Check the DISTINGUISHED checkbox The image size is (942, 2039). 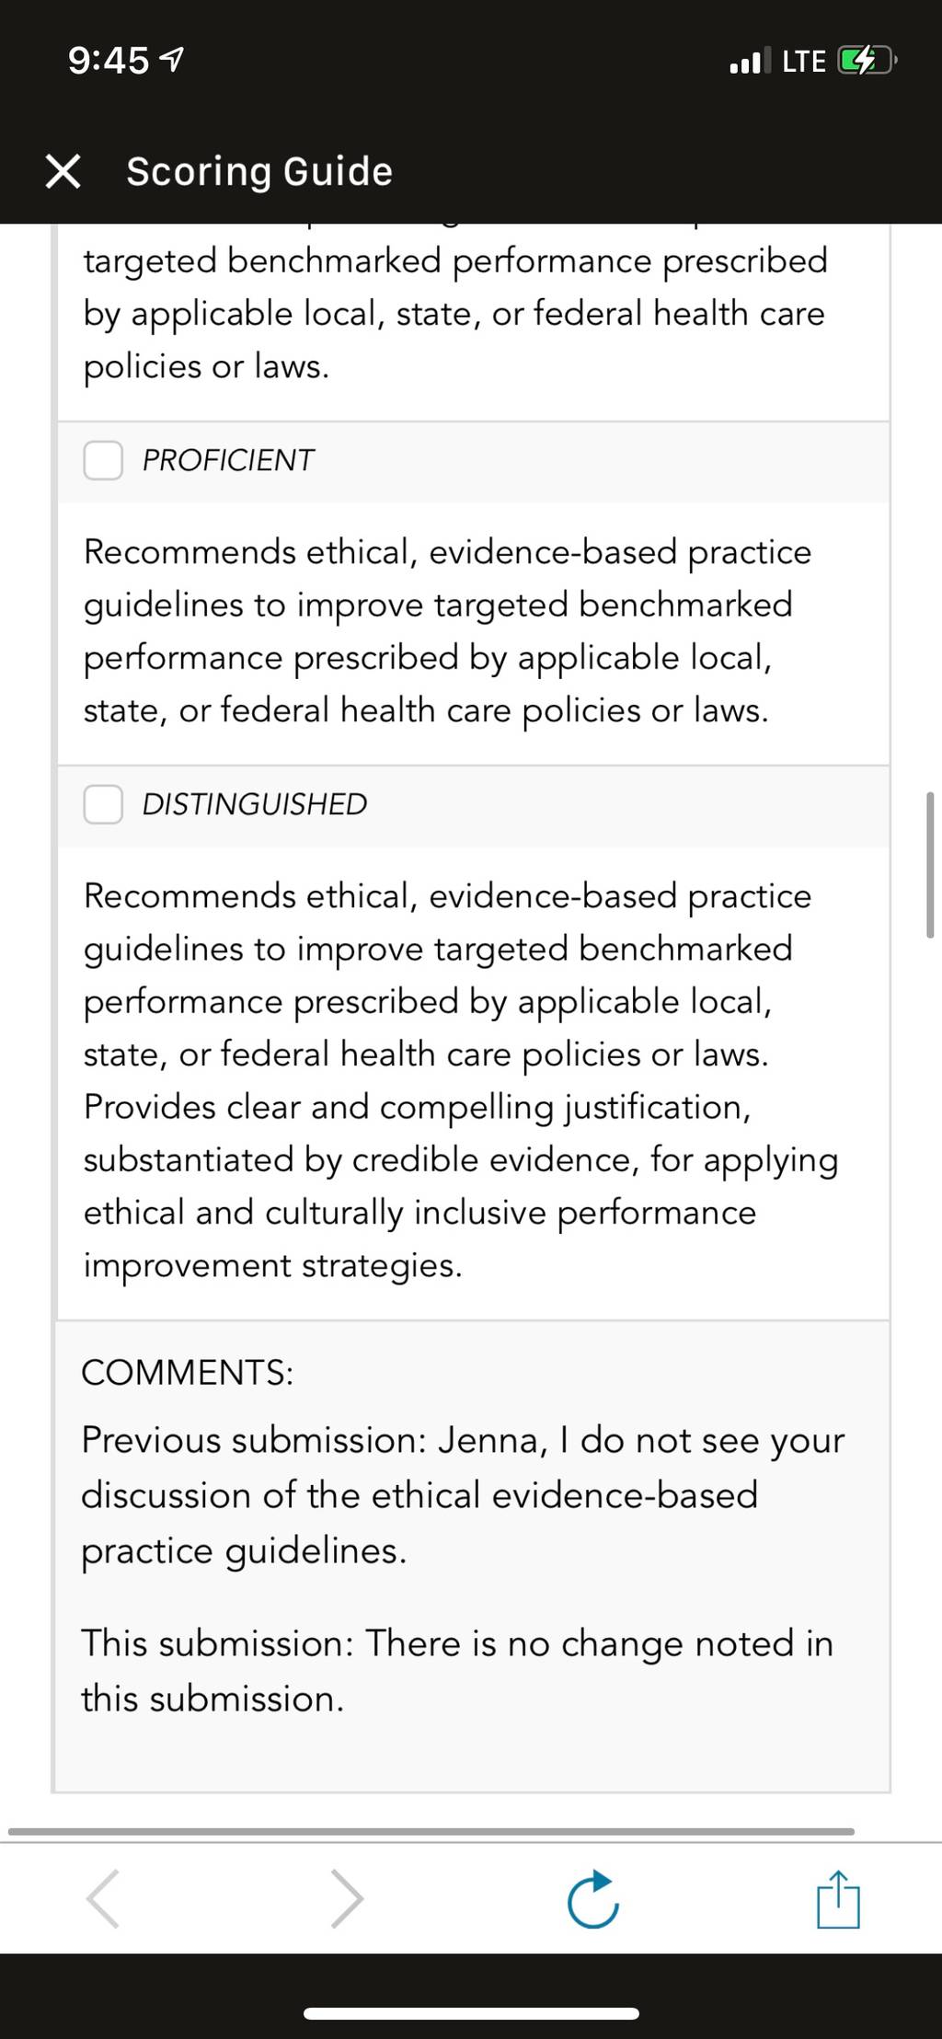tap(103, 804)
